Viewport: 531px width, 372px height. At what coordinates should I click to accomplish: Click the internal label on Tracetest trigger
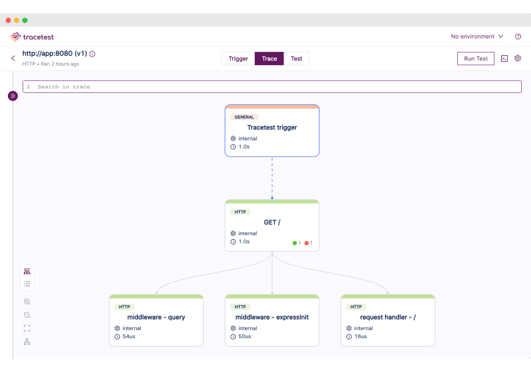coord(248,139)
